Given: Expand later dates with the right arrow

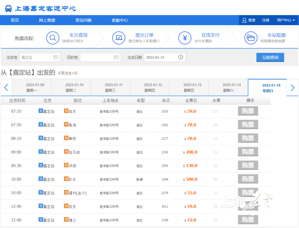Looking at the screenshot, I should (x=293, y=87).
